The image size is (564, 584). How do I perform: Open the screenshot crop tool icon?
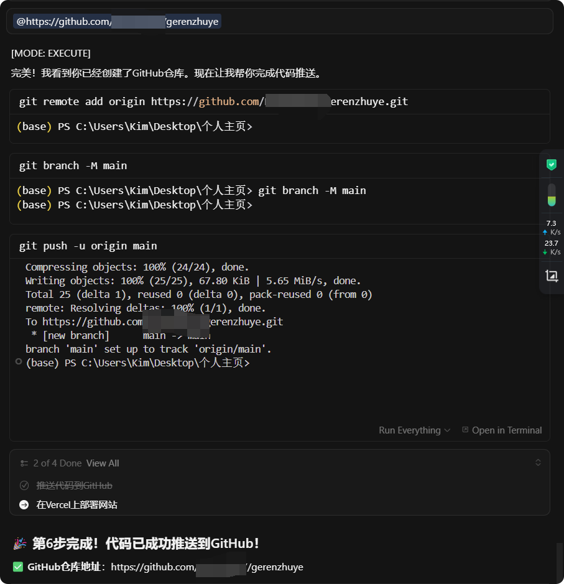pos(552,276)
